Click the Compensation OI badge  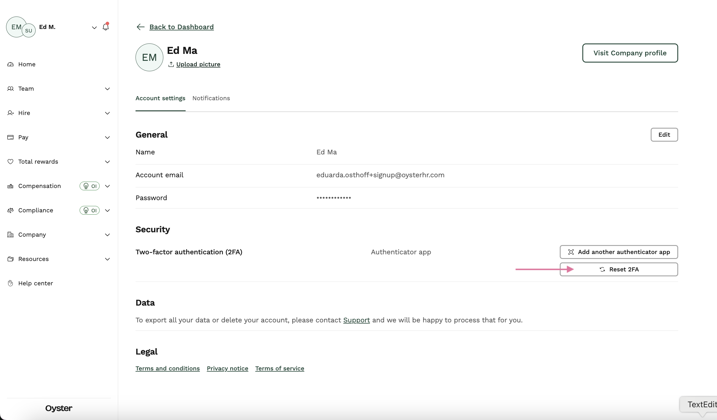90,186
